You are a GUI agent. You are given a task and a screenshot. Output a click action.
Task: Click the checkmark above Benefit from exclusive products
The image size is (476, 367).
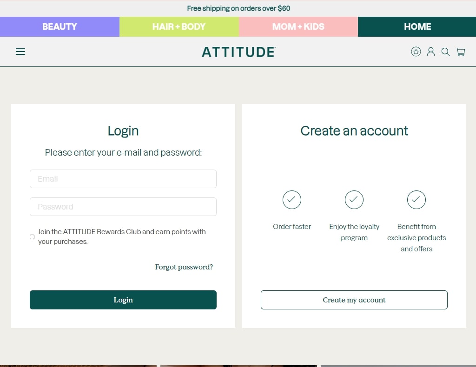click(x=416, y=200)
